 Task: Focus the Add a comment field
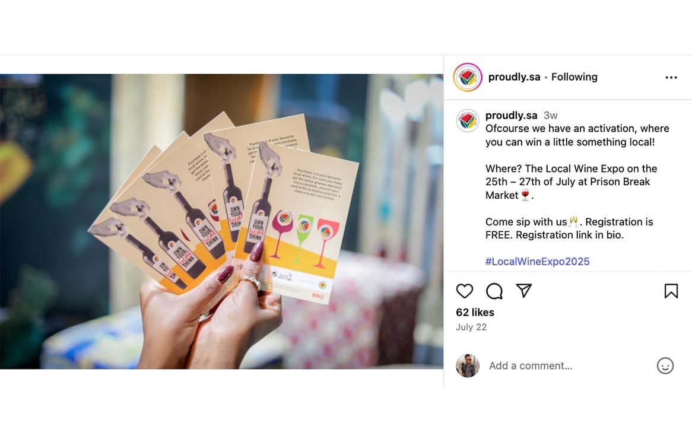[569, 365]
